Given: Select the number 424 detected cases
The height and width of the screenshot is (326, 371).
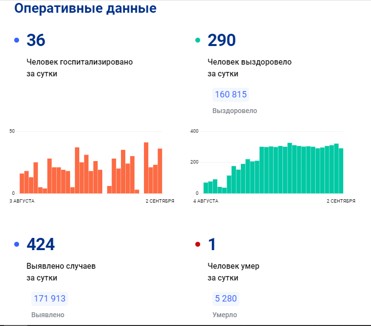Looking at the screenshot, I should (x=41, y=244).
